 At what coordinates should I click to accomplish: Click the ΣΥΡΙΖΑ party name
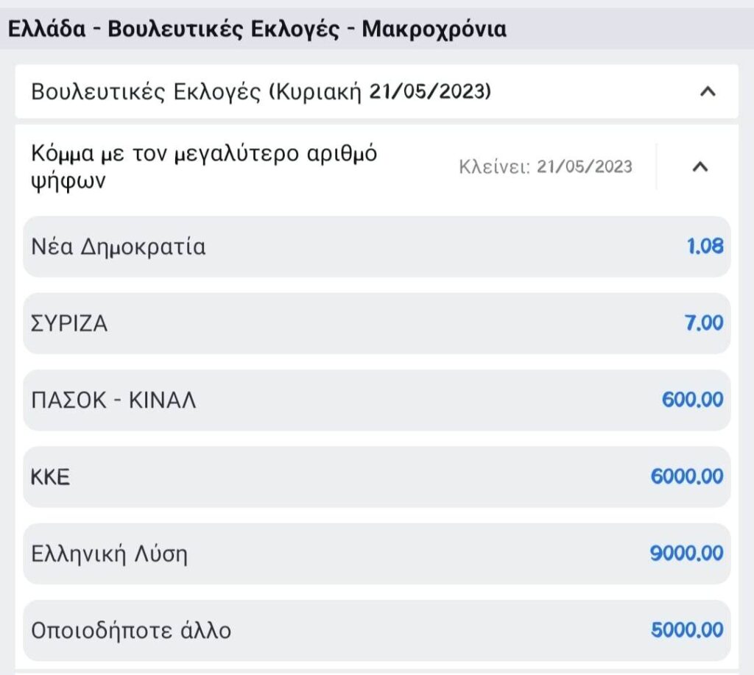pyautogui.click(x=69, y=324)
